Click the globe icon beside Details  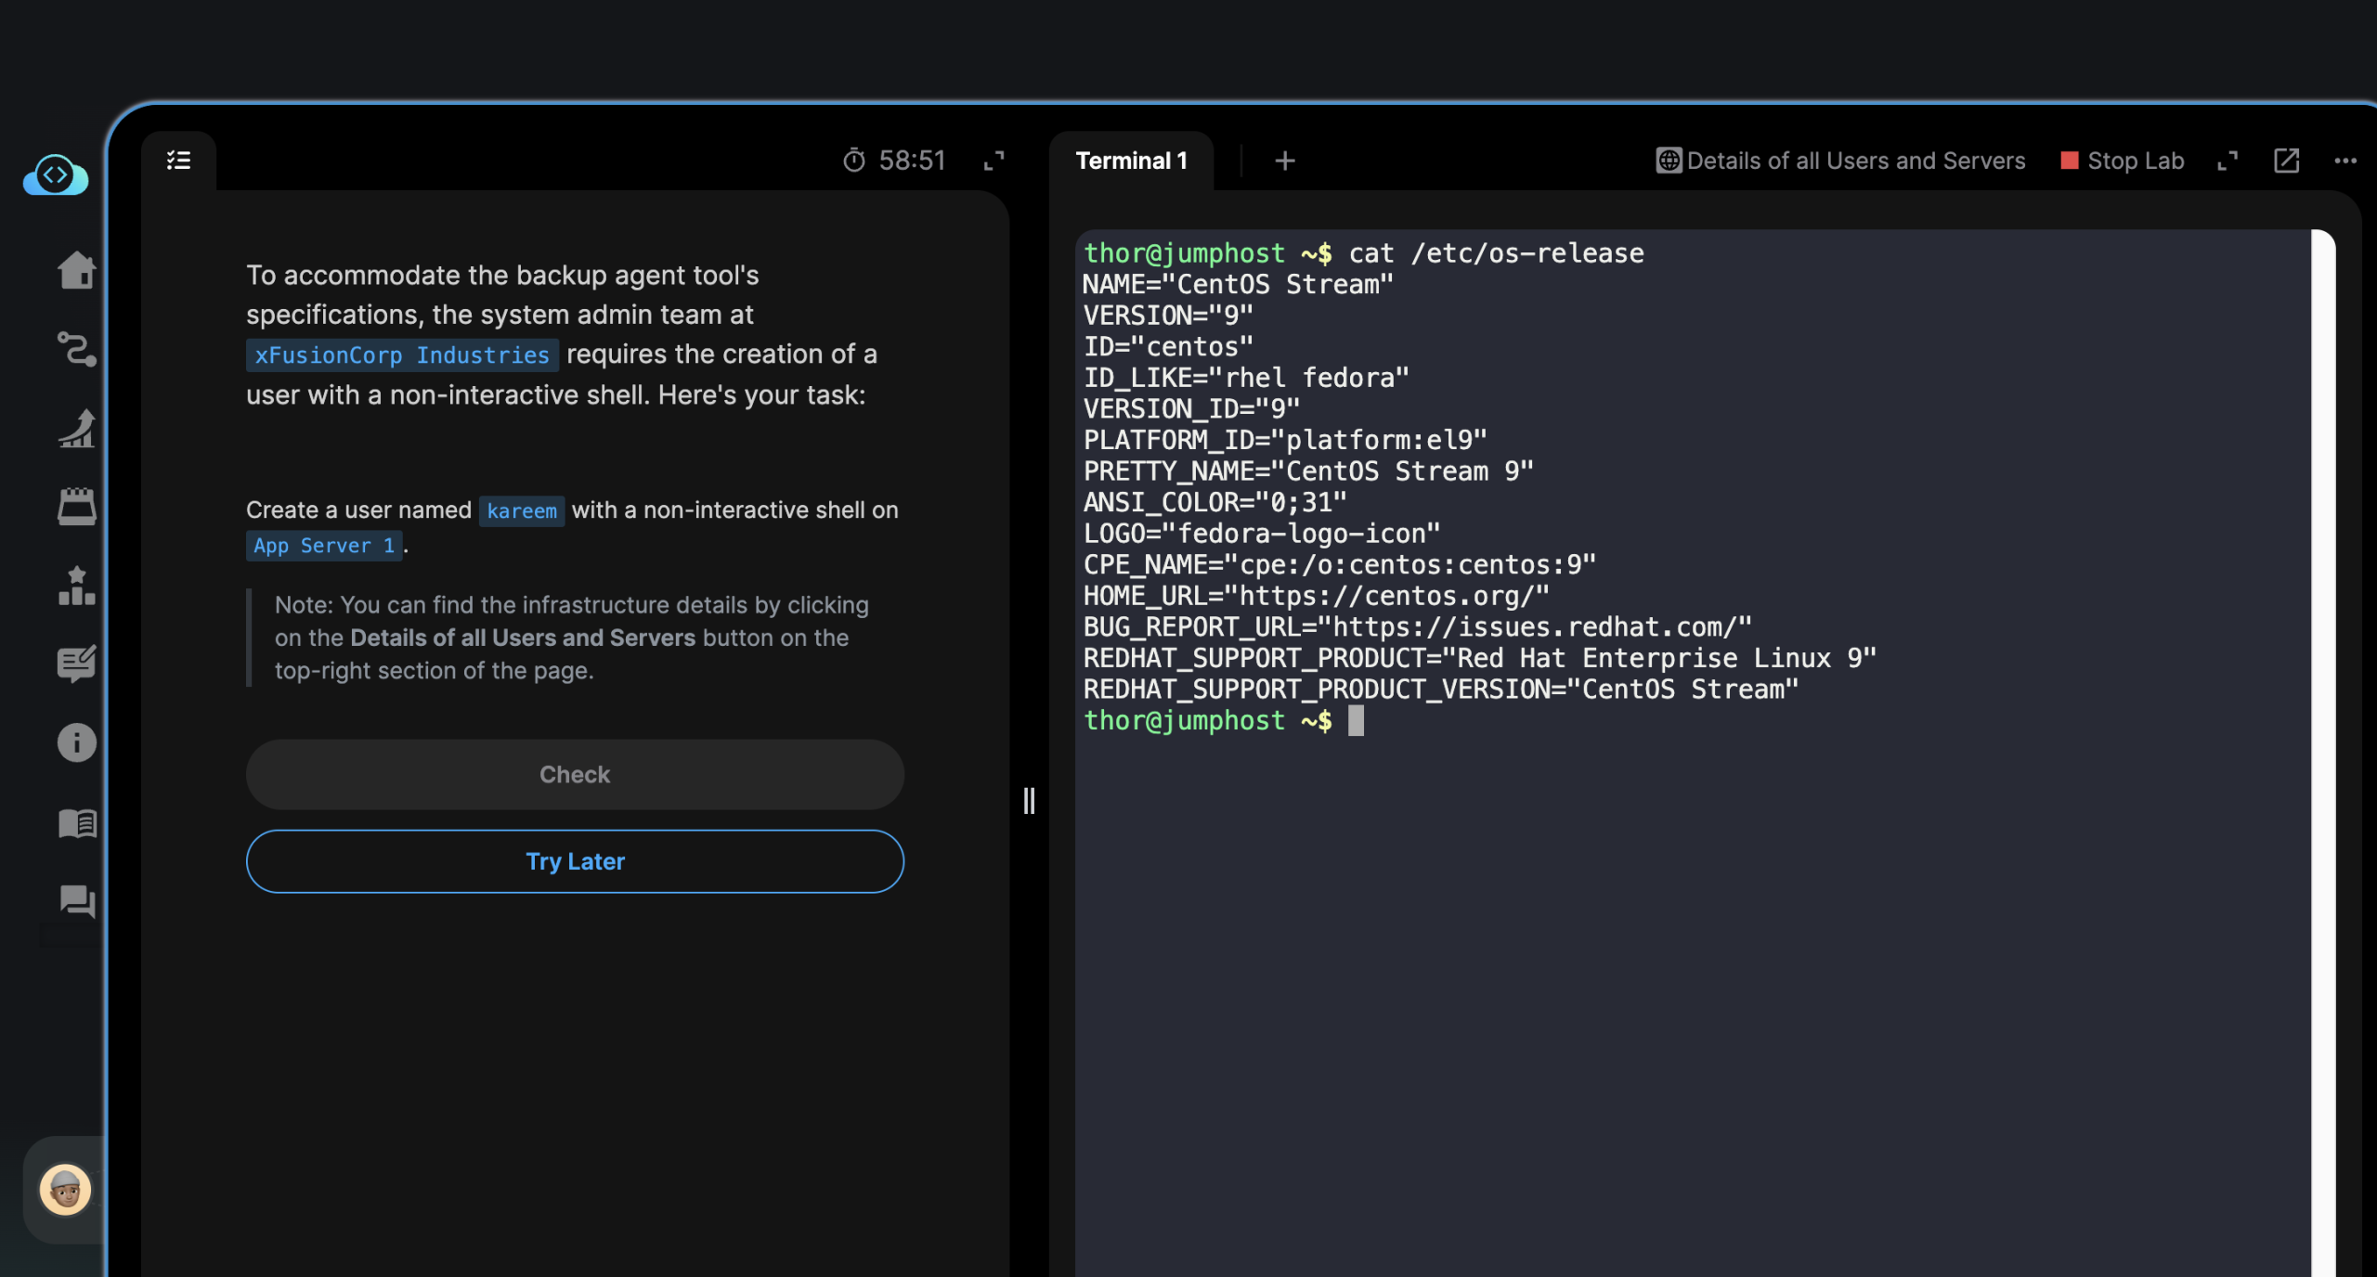tap(1669, 161)
